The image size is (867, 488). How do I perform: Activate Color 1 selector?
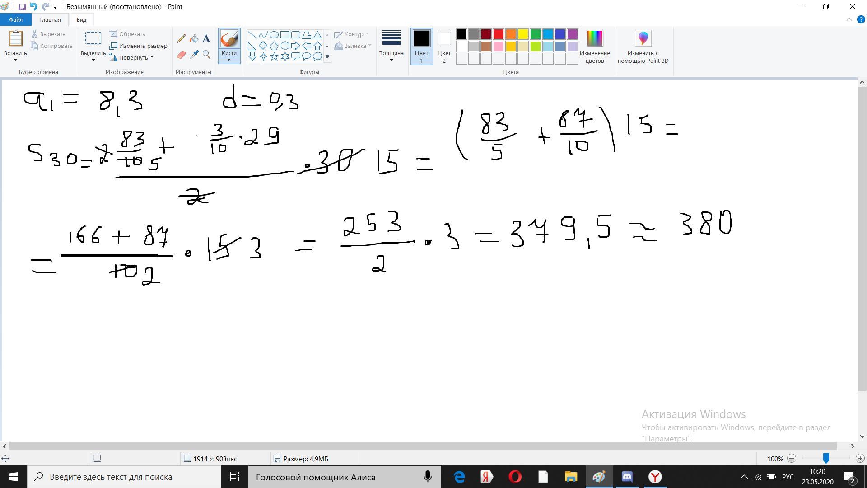(x=421, y=47)
